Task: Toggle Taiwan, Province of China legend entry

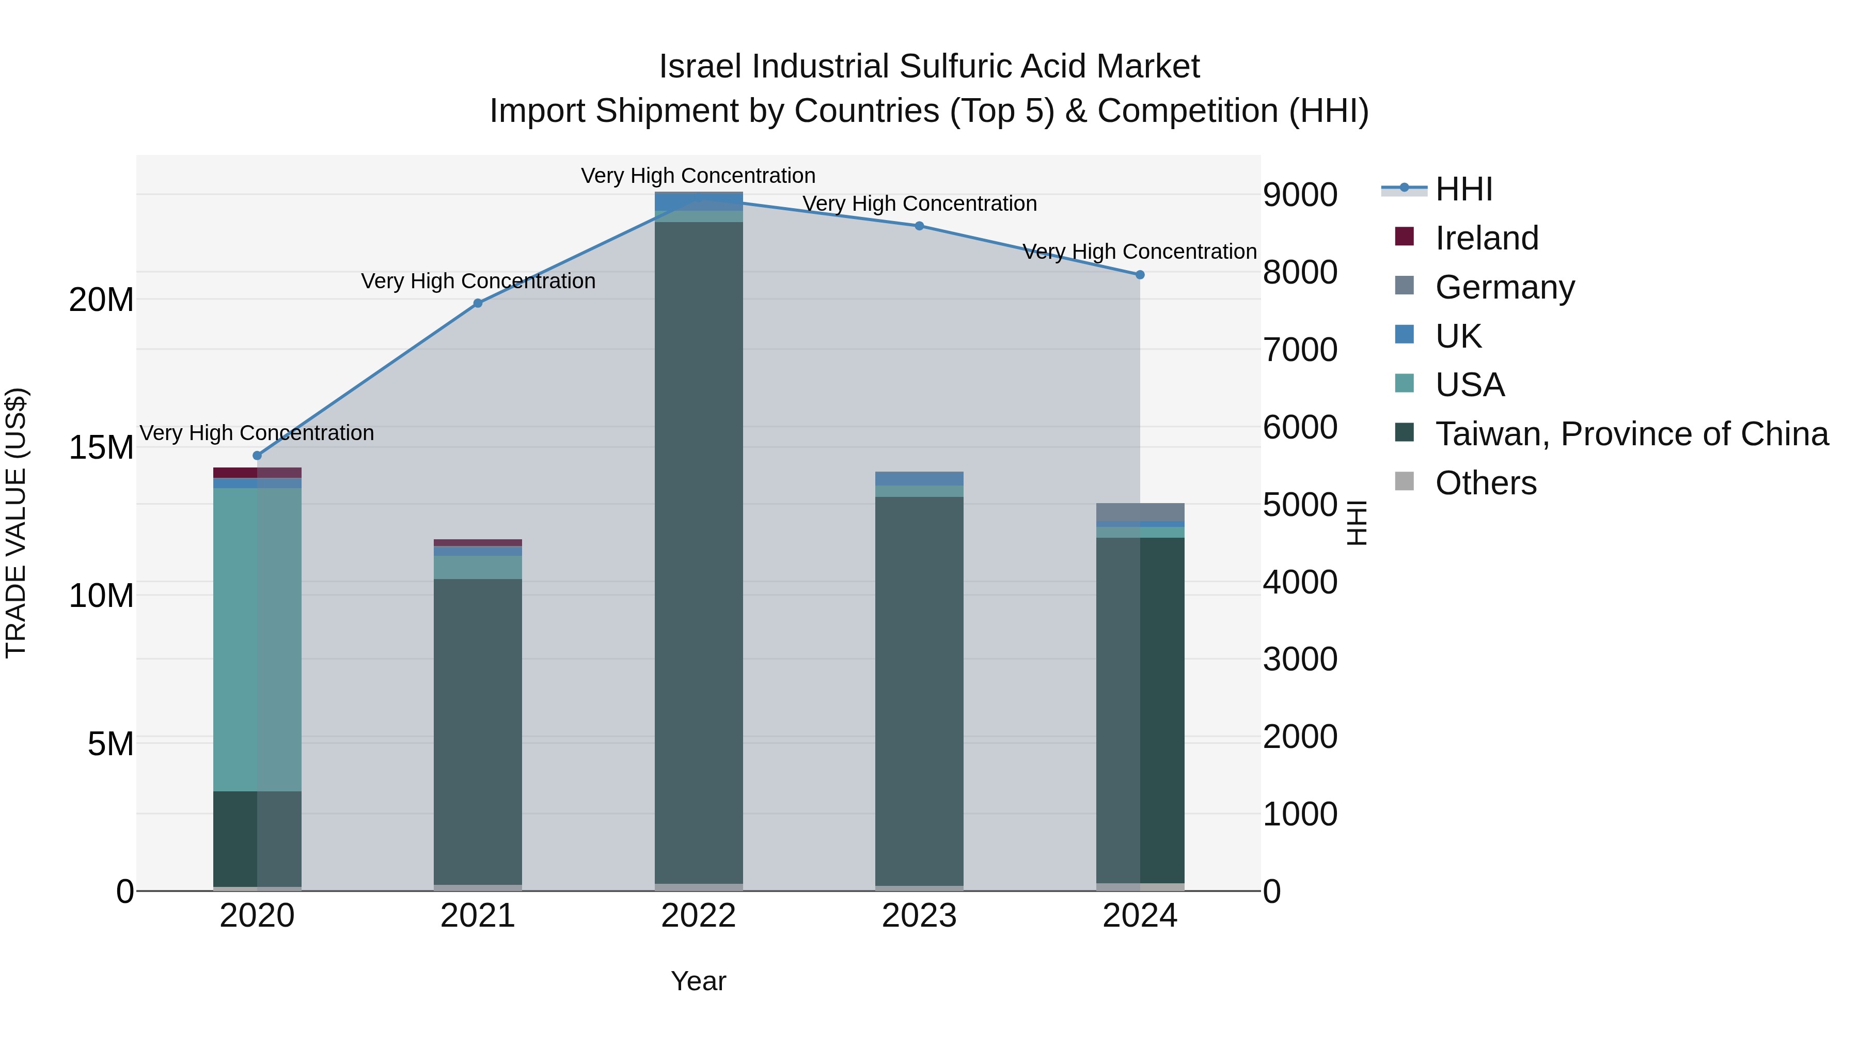Action: (x=1612, y=434)
